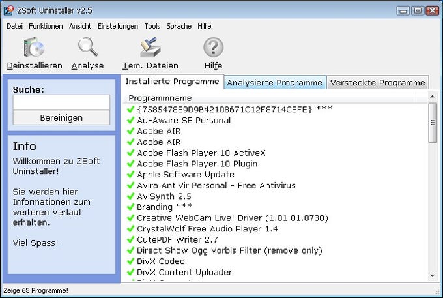Click the scrollbar down arrow
The width and height of the screenshot is (443, 298).
click(x=433, y=276)
